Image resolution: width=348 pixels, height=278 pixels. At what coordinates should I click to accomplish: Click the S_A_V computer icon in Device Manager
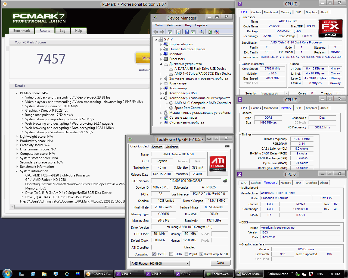click(x=160, y=39)
